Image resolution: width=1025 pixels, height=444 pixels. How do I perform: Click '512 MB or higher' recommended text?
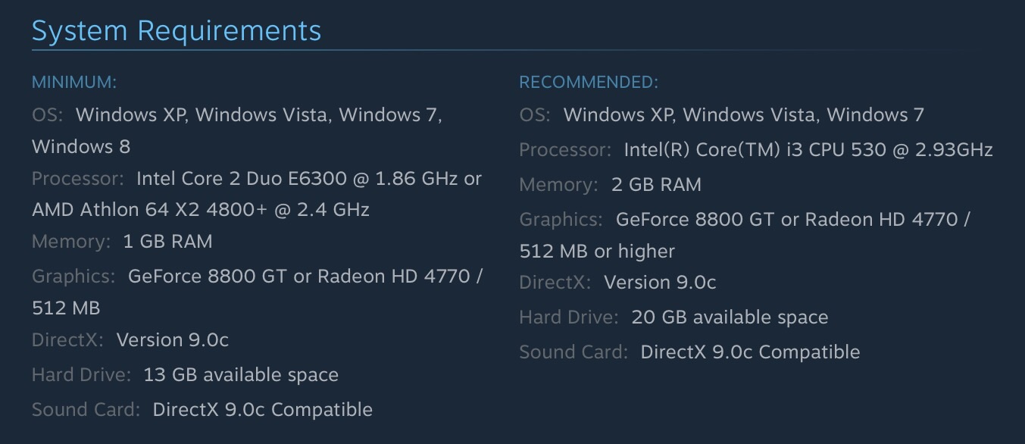pos(597,251)
